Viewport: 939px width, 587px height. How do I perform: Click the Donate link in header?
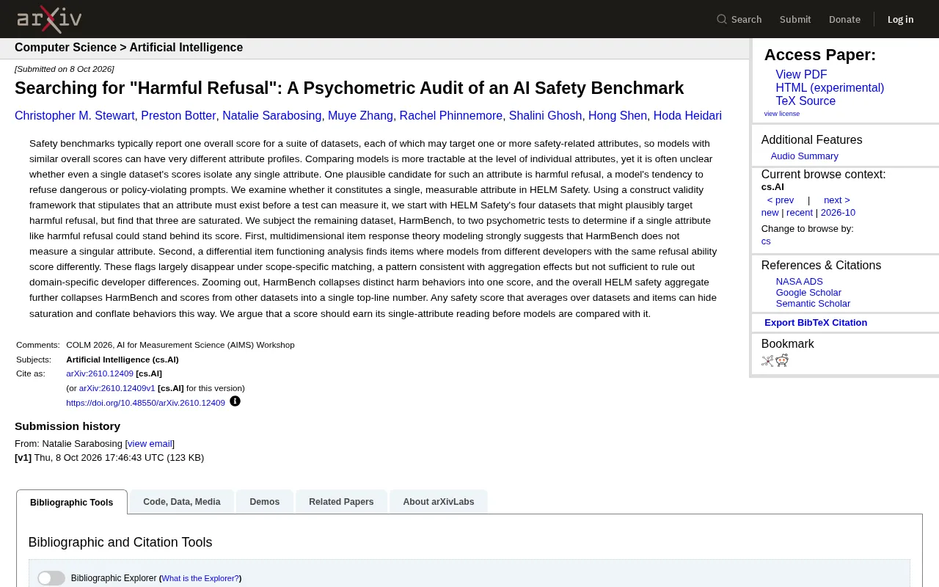coord(844,19)
